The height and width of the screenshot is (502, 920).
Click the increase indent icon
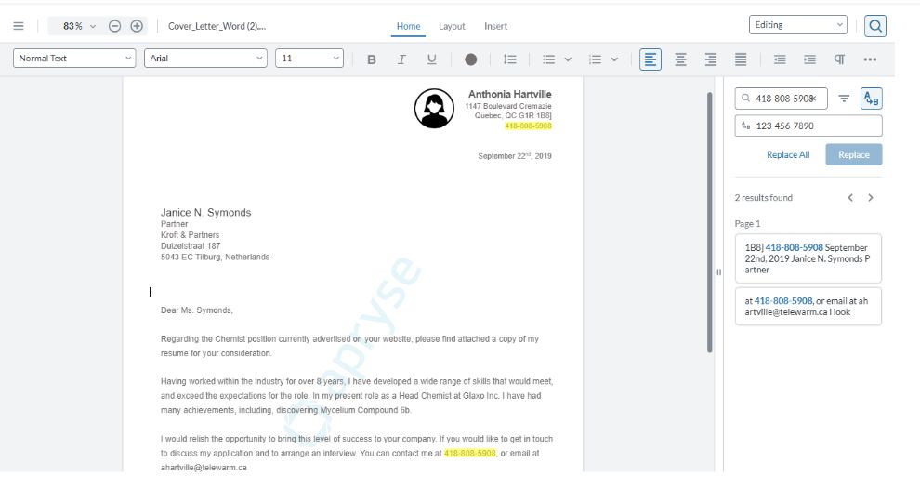[x=809, y=59]
